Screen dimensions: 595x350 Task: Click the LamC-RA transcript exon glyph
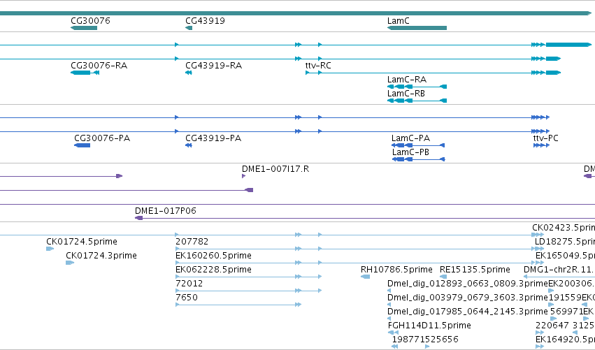coord(417,87)
